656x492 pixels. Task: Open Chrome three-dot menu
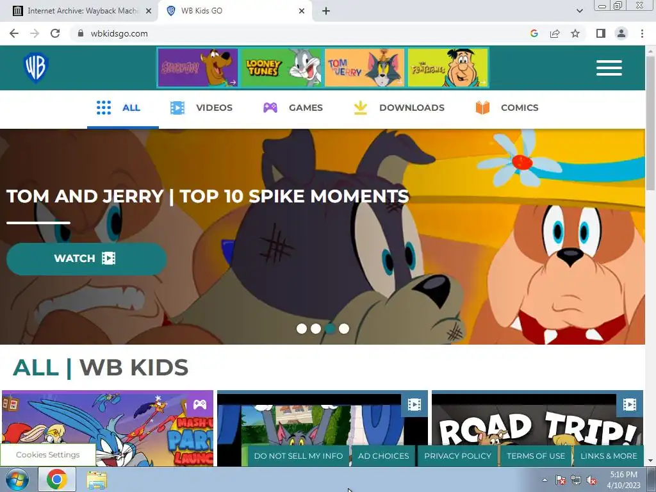(642, 33)
